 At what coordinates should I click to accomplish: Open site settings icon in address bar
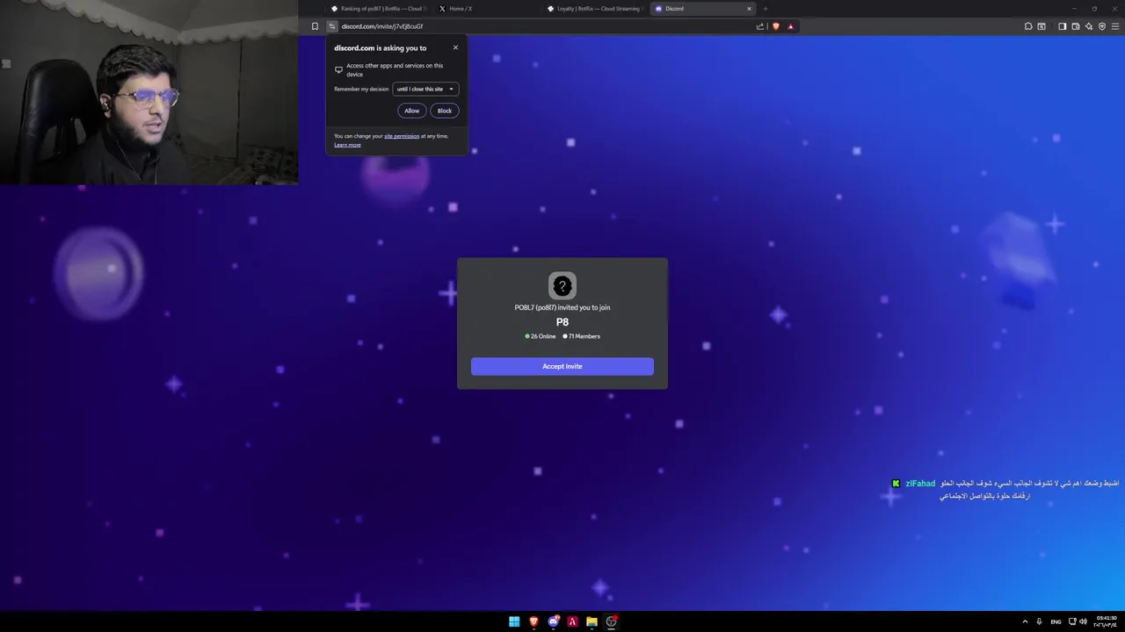332,26
